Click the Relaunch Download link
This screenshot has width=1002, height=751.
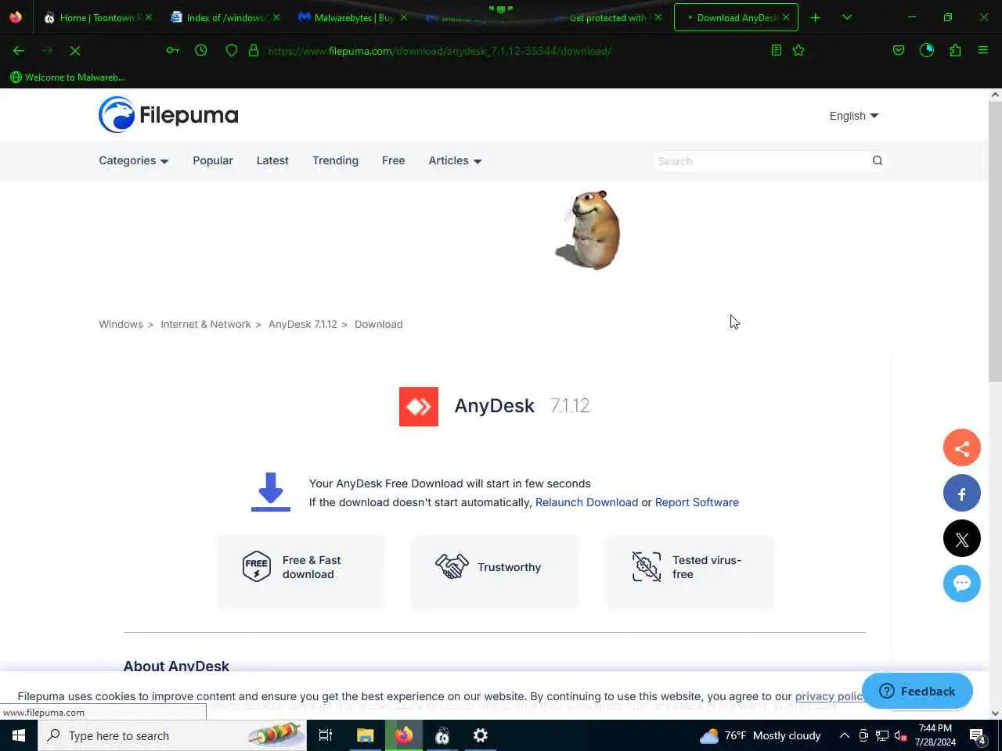[586, 502]
